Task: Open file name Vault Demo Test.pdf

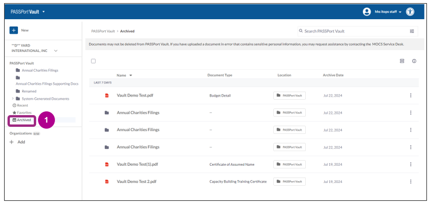Action: click(x=135, y=95)
